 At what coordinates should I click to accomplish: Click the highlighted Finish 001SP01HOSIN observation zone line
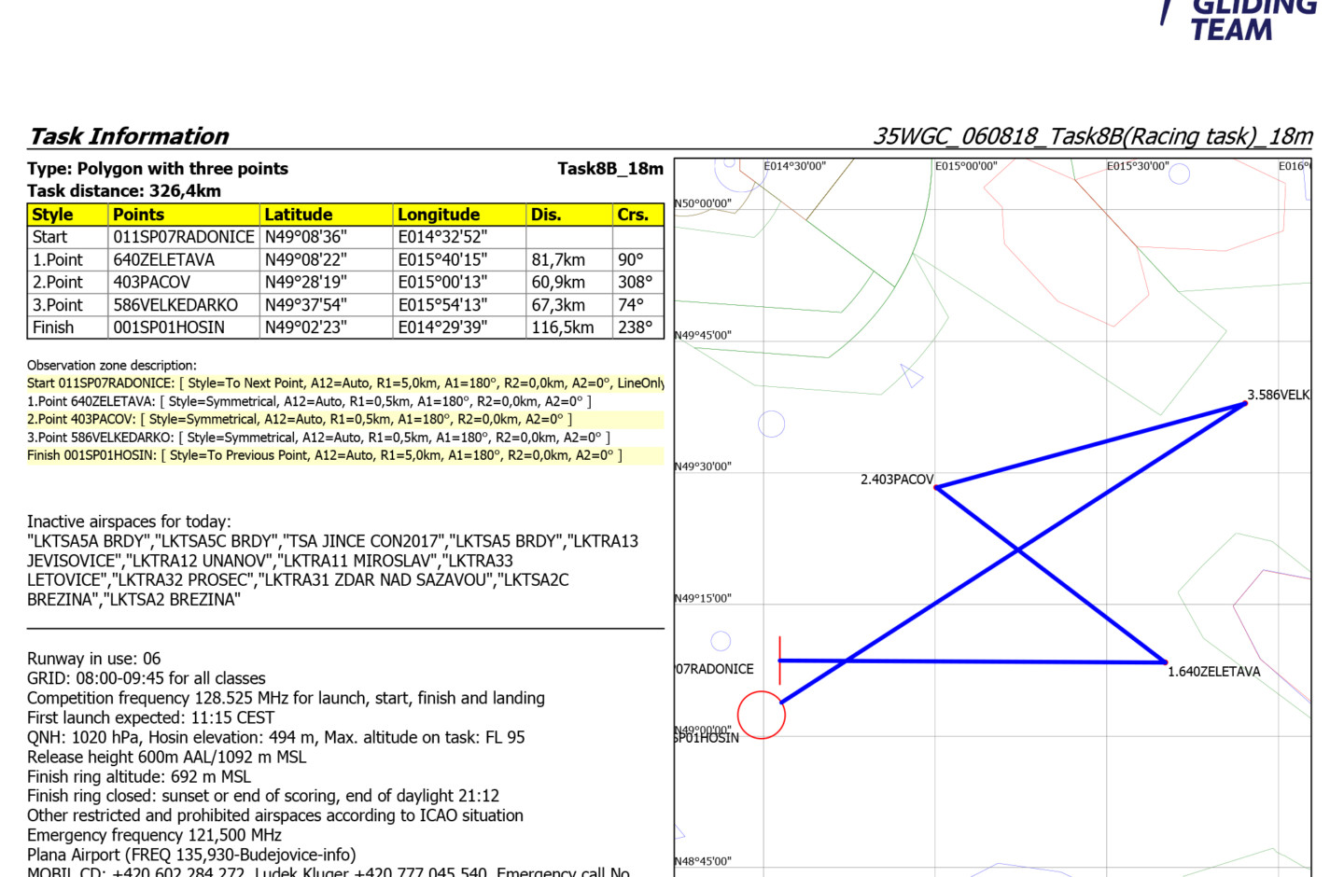324,455
